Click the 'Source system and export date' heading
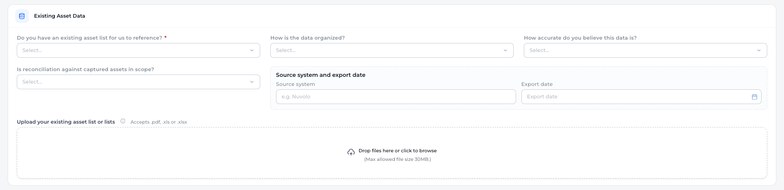784x190 pixels. pos(321,75)
